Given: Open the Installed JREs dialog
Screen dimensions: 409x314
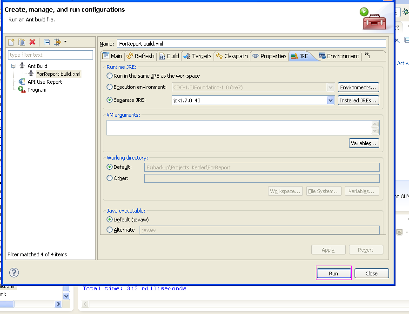Looking at the screenshot, I should pos(358,100).
